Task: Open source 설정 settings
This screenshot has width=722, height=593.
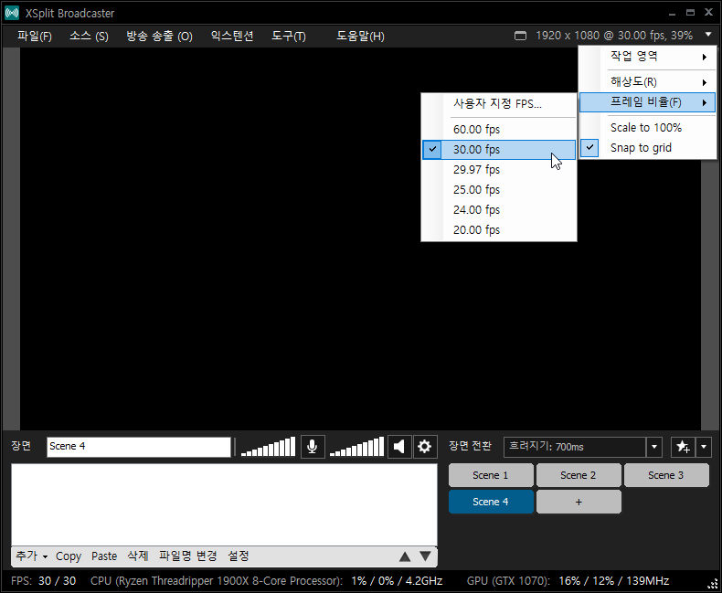Action: [239, 556]
